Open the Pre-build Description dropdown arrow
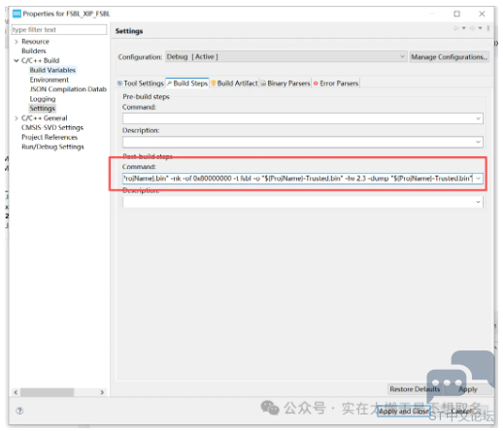This screenshot has width=503, height=431. [478, 142]
